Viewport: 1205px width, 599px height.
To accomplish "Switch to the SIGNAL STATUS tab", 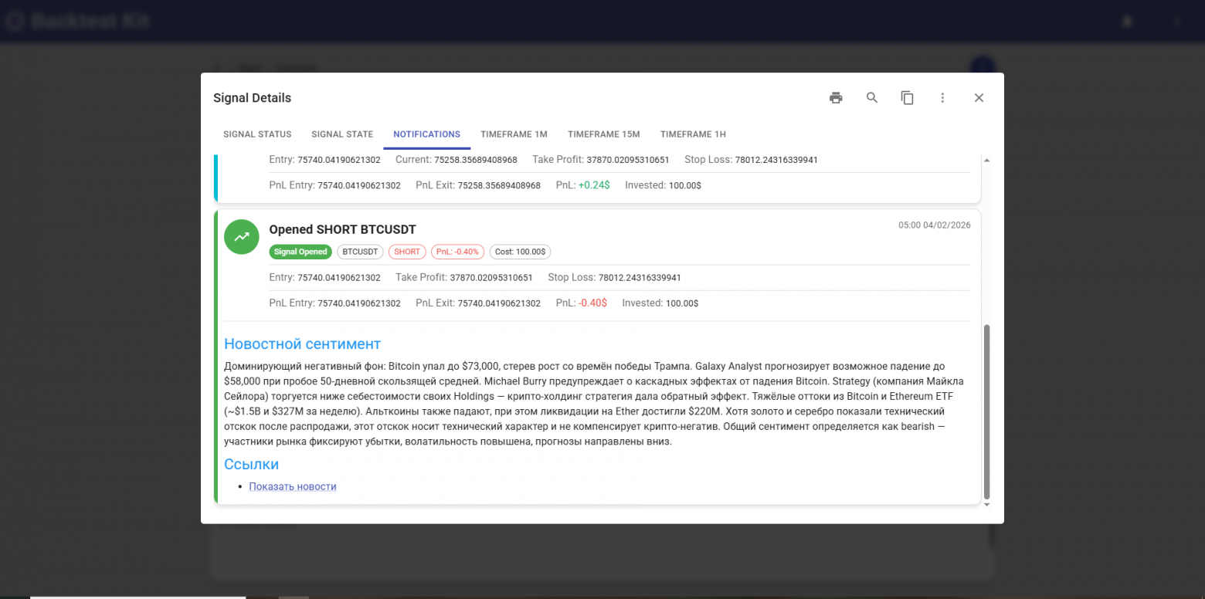I will pyautogui.click(x=256, y=134).
